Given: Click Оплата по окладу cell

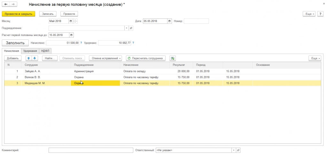Looking at the screenshot, I should [145, 71].
